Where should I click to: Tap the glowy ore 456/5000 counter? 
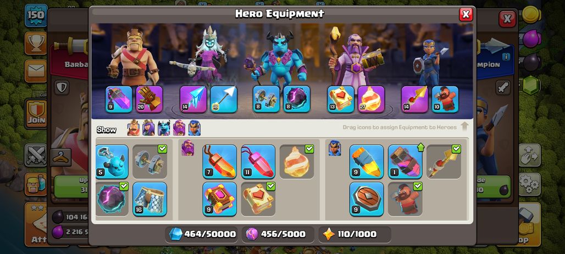(278, 234)
